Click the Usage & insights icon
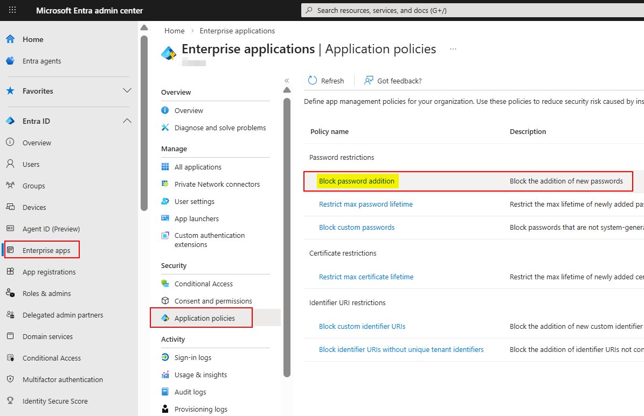This screenshot has width=644, height=416. pyautogui.click(x=165, y=375)
